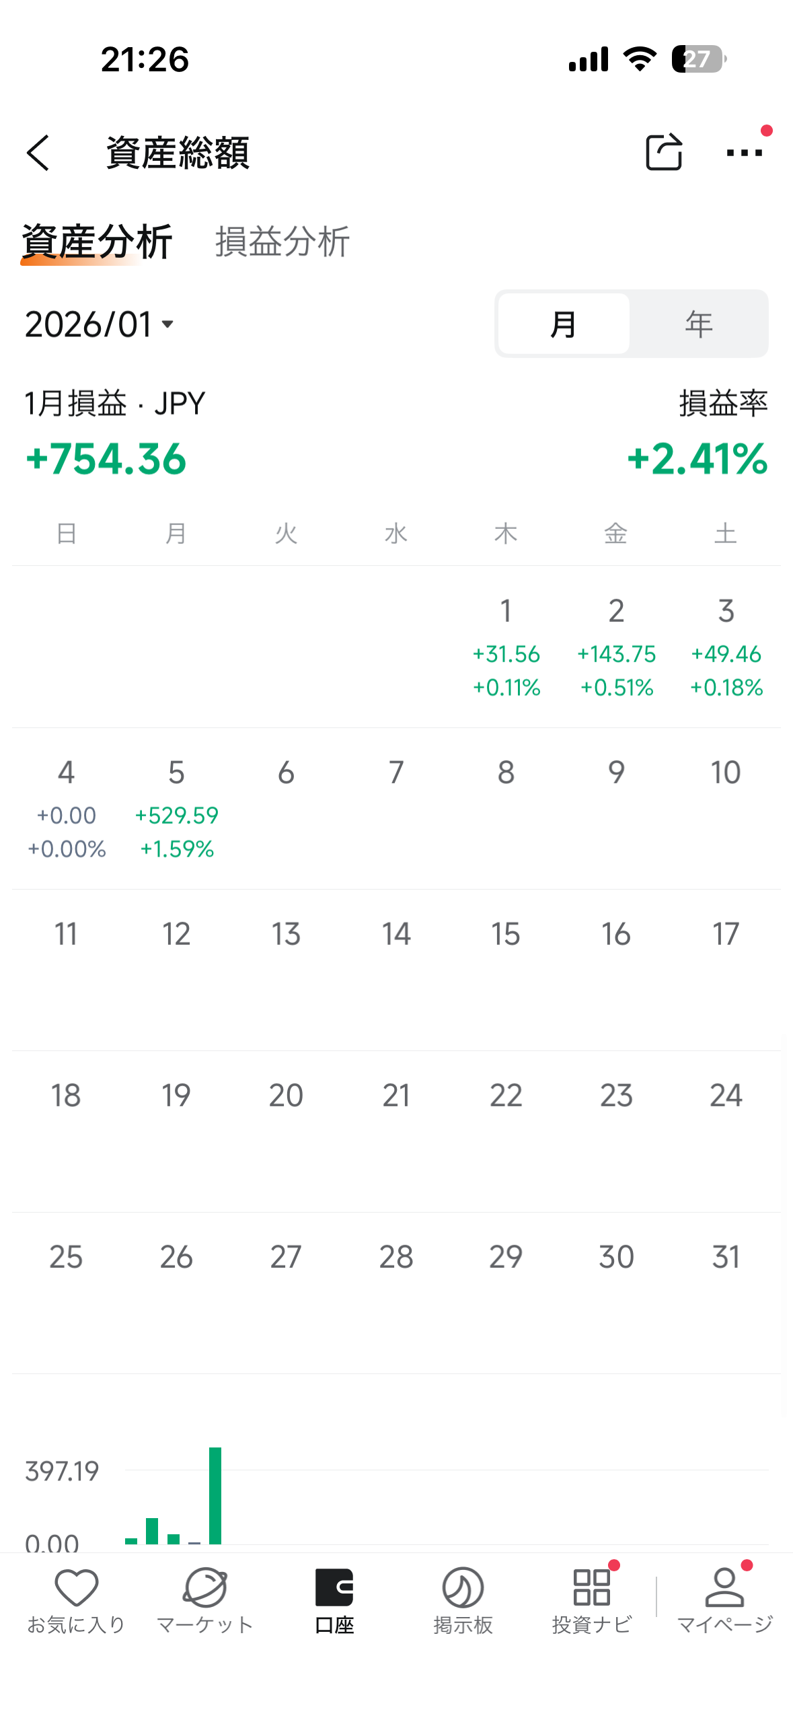Viewport: 793px width, 1720px height.
Task: Switch to the 損益分析 tab
Action: (x=282, y=242)
